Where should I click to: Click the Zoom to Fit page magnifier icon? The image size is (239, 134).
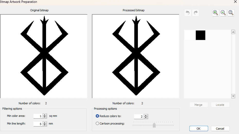coord(231,13)
